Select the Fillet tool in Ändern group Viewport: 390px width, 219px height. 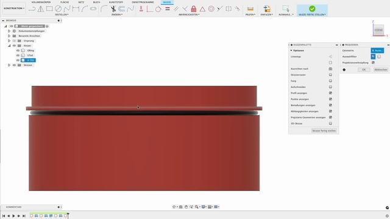pos(104,9)
